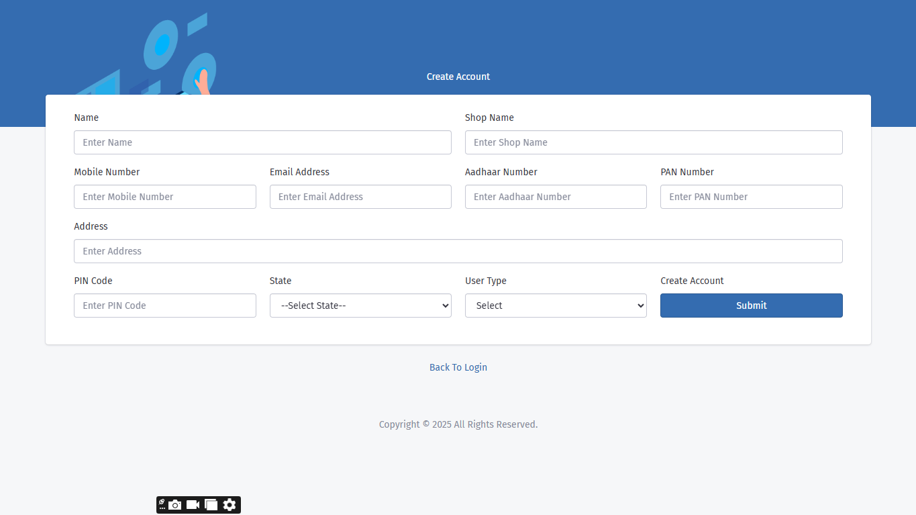Click the User Type label

[486, 281]
